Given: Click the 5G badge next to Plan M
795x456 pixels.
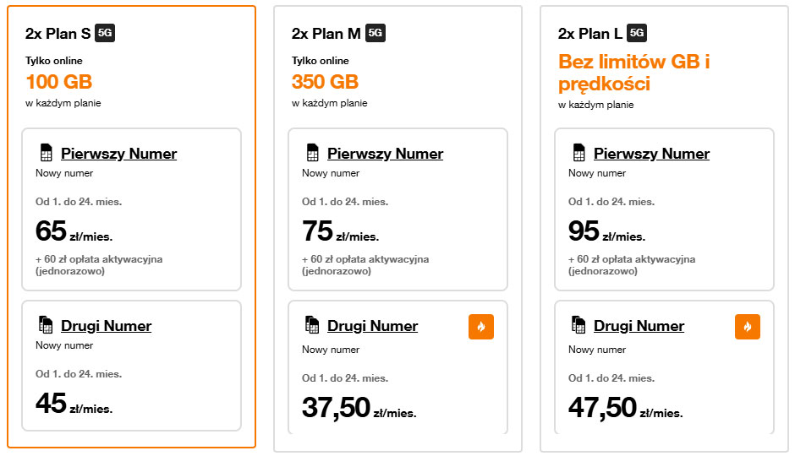Looking at the screenshot, I should pos(376,34).
